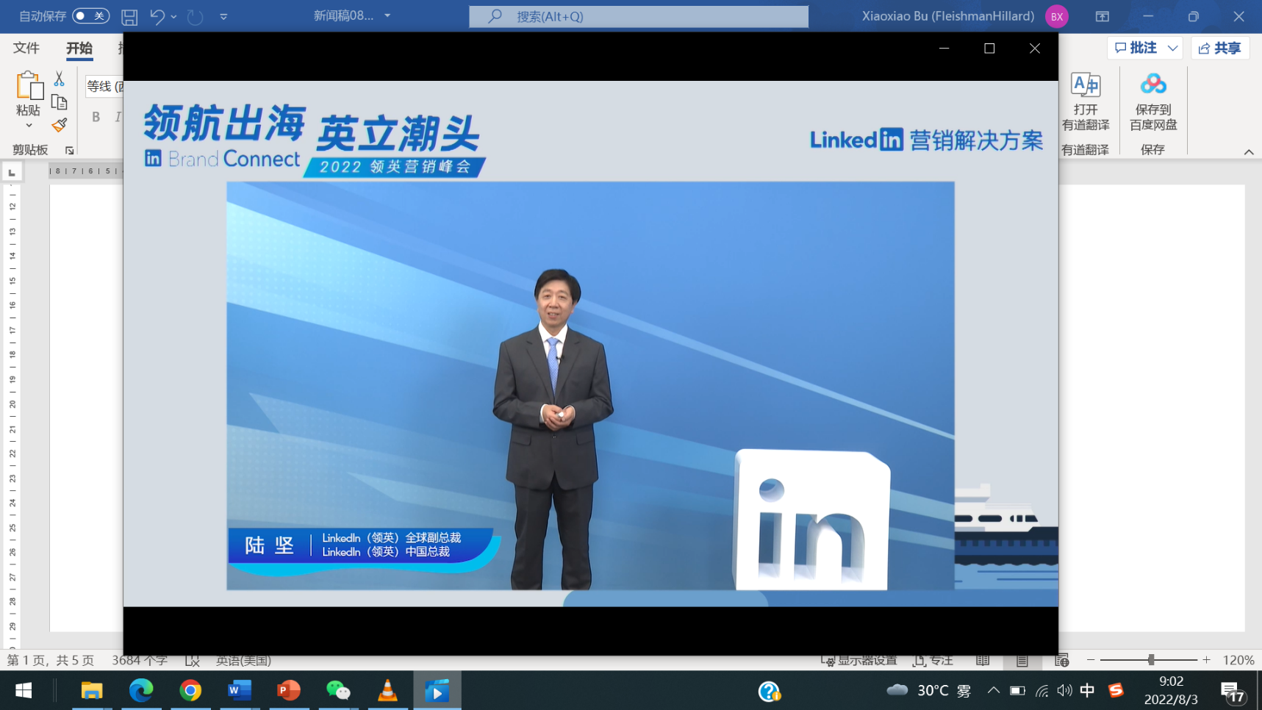Screen dimensions: 1262x710
Task: Click the font name box showing 等线
Action: [104, 86]
